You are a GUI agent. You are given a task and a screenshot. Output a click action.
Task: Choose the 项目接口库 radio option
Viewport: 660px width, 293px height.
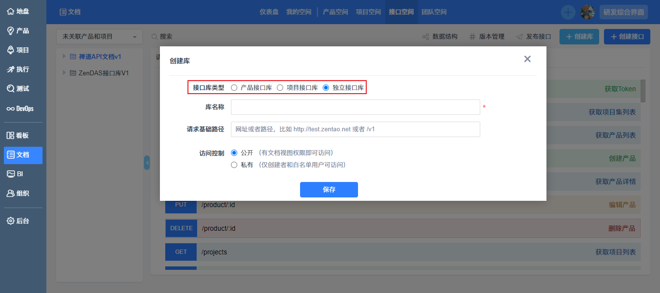point(280,87)
